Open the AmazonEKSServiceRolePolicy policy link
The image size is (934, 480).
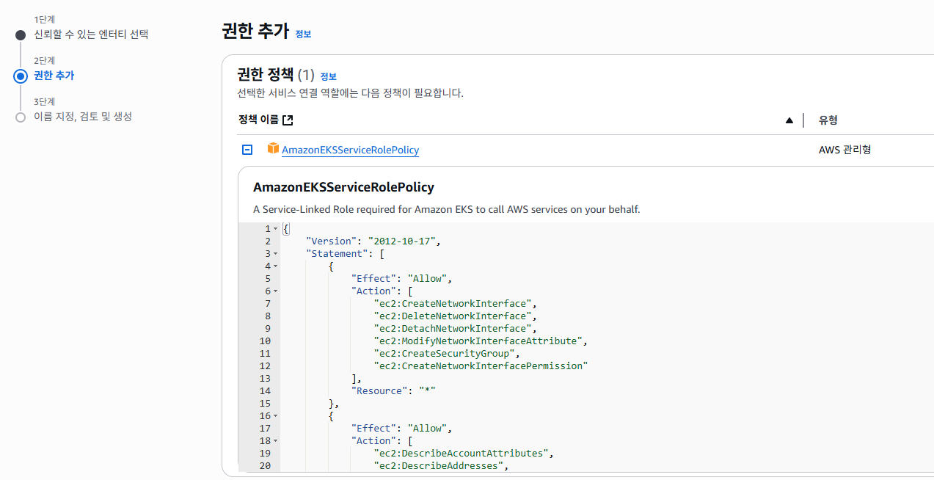(x=350, y=150)
